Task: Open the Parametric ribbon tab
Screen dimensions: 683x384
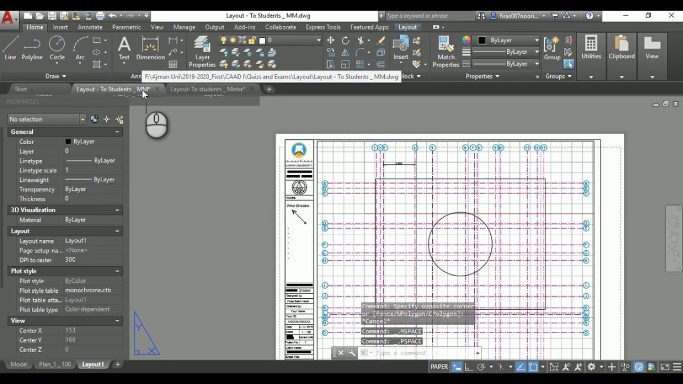Action: click(126, 27)
